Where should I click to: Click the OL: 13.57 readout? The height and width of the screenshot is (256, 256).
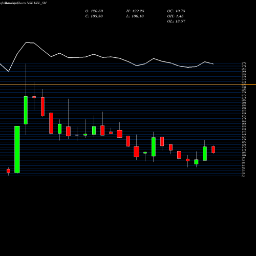(x=176, y=22)
